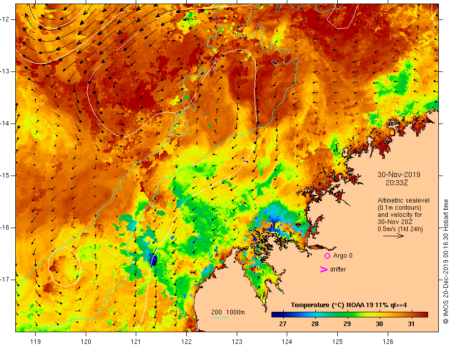
Task: Click the magenta Argo 0 circle marker
Action: (x=327, y=256)
